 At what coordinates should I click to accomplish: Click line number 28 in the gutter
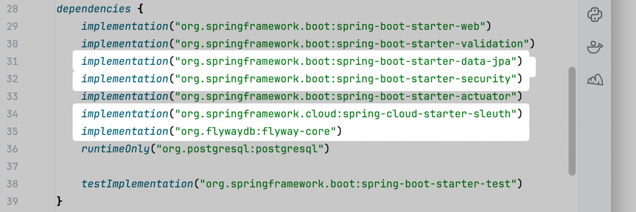pyautogui.click(x=12, y=9)
